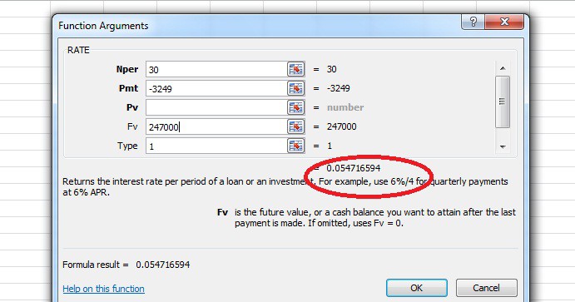Click the Formula result value 0.054716594
Image resolution: width=575 pixels, height=302 pixels.
coord(163,265)
